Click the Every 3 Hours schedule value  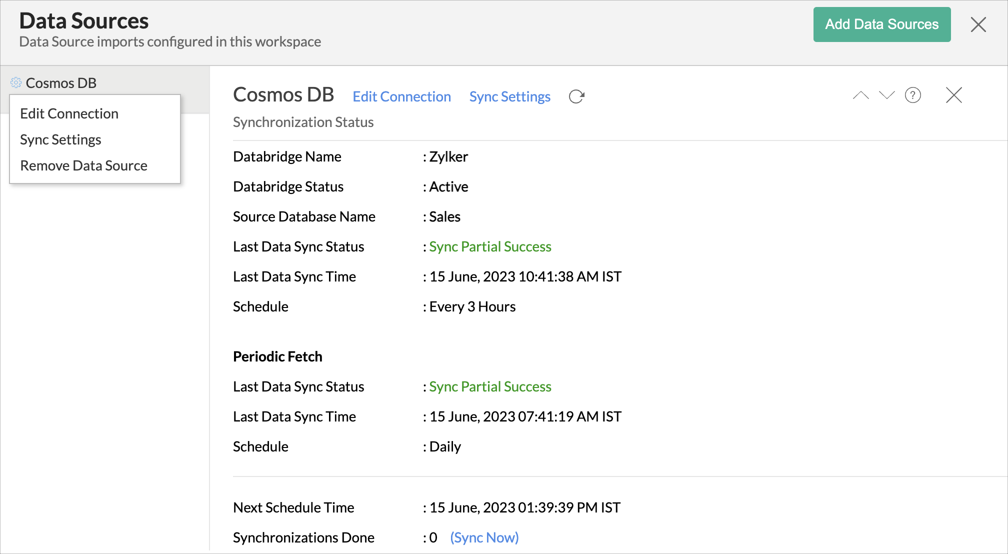(472, 306)
